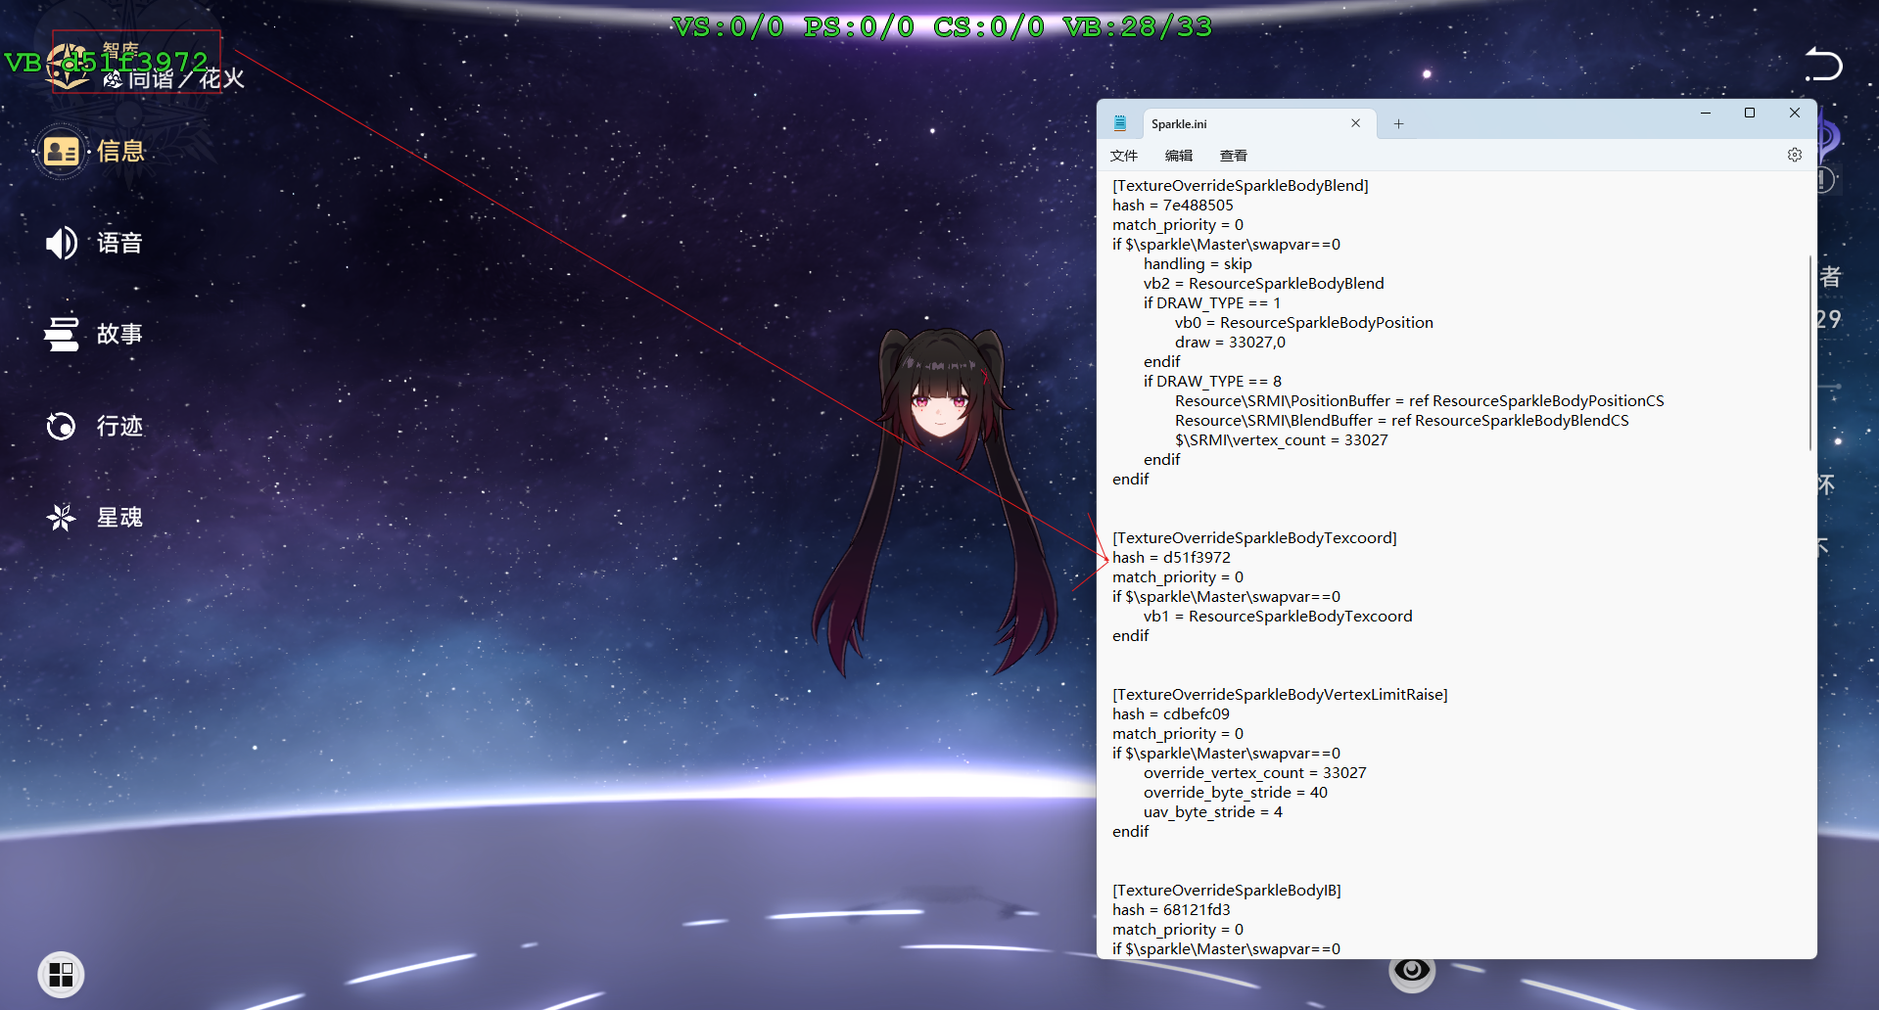Click the '[TextureOverrideSparkleBodyBlend]' header line
1879x1010 pixels.
point(1241,186)
